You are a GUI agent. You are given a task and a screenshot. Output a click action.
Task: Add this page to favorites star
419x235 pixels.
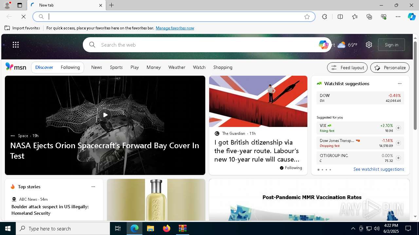[307, 17]
